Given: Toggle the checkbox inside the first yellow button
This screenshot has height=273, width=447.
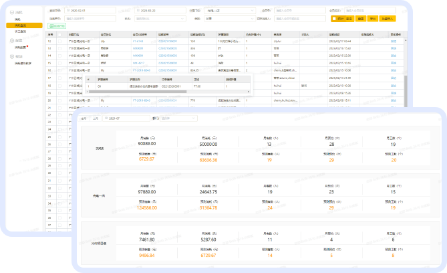Looking at the screenshot, I should click(334, 19).
